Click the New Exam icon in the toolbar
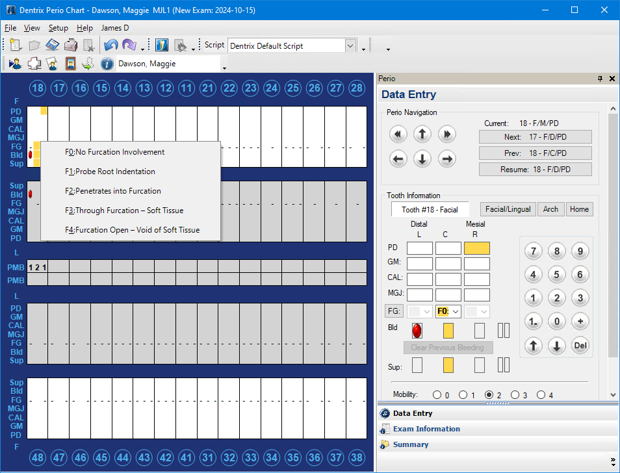 (x=16, y=45)
